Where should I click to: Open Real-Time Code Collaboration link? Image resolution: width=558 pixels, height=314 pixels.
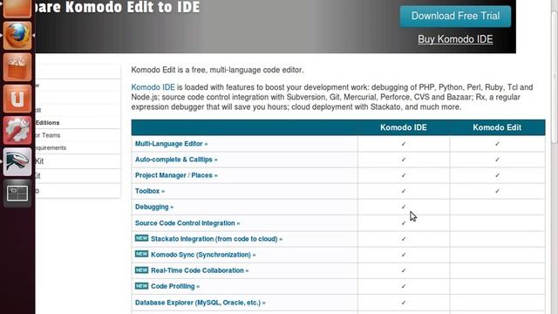coord(200,270)
